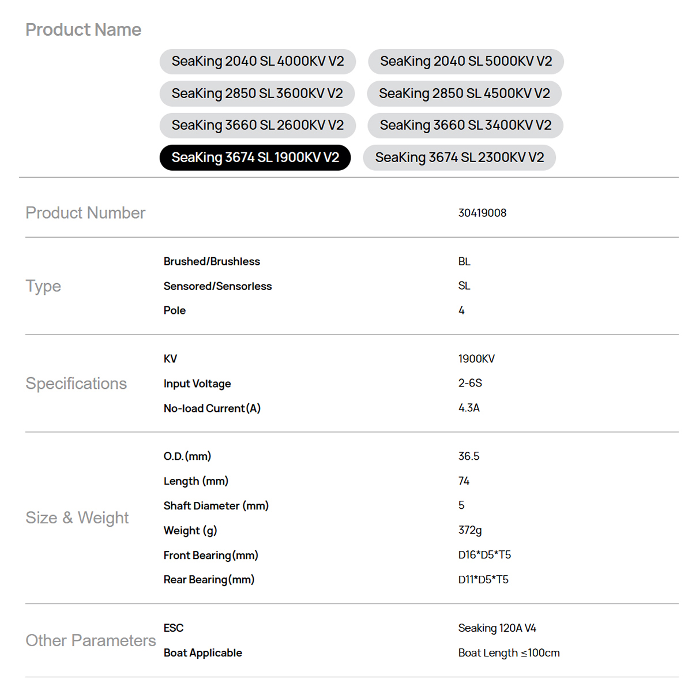This screenshot has height=694, width=692.
Task: Click the 1900KV value in Specifications
Action: tap(476, 359)
